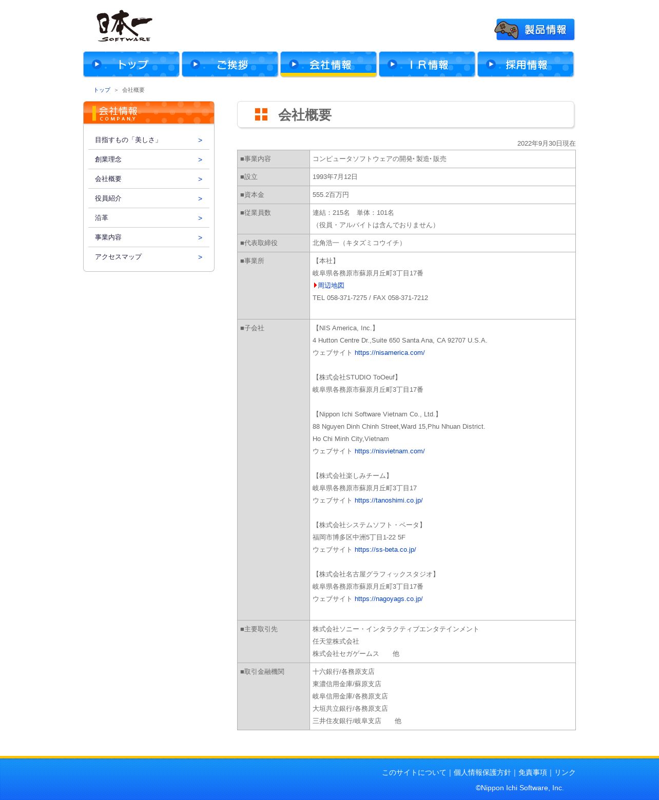Open the このサイトについて footer link
The width and height of the screenshot is (659, 800).
click(x=414, y=773)
